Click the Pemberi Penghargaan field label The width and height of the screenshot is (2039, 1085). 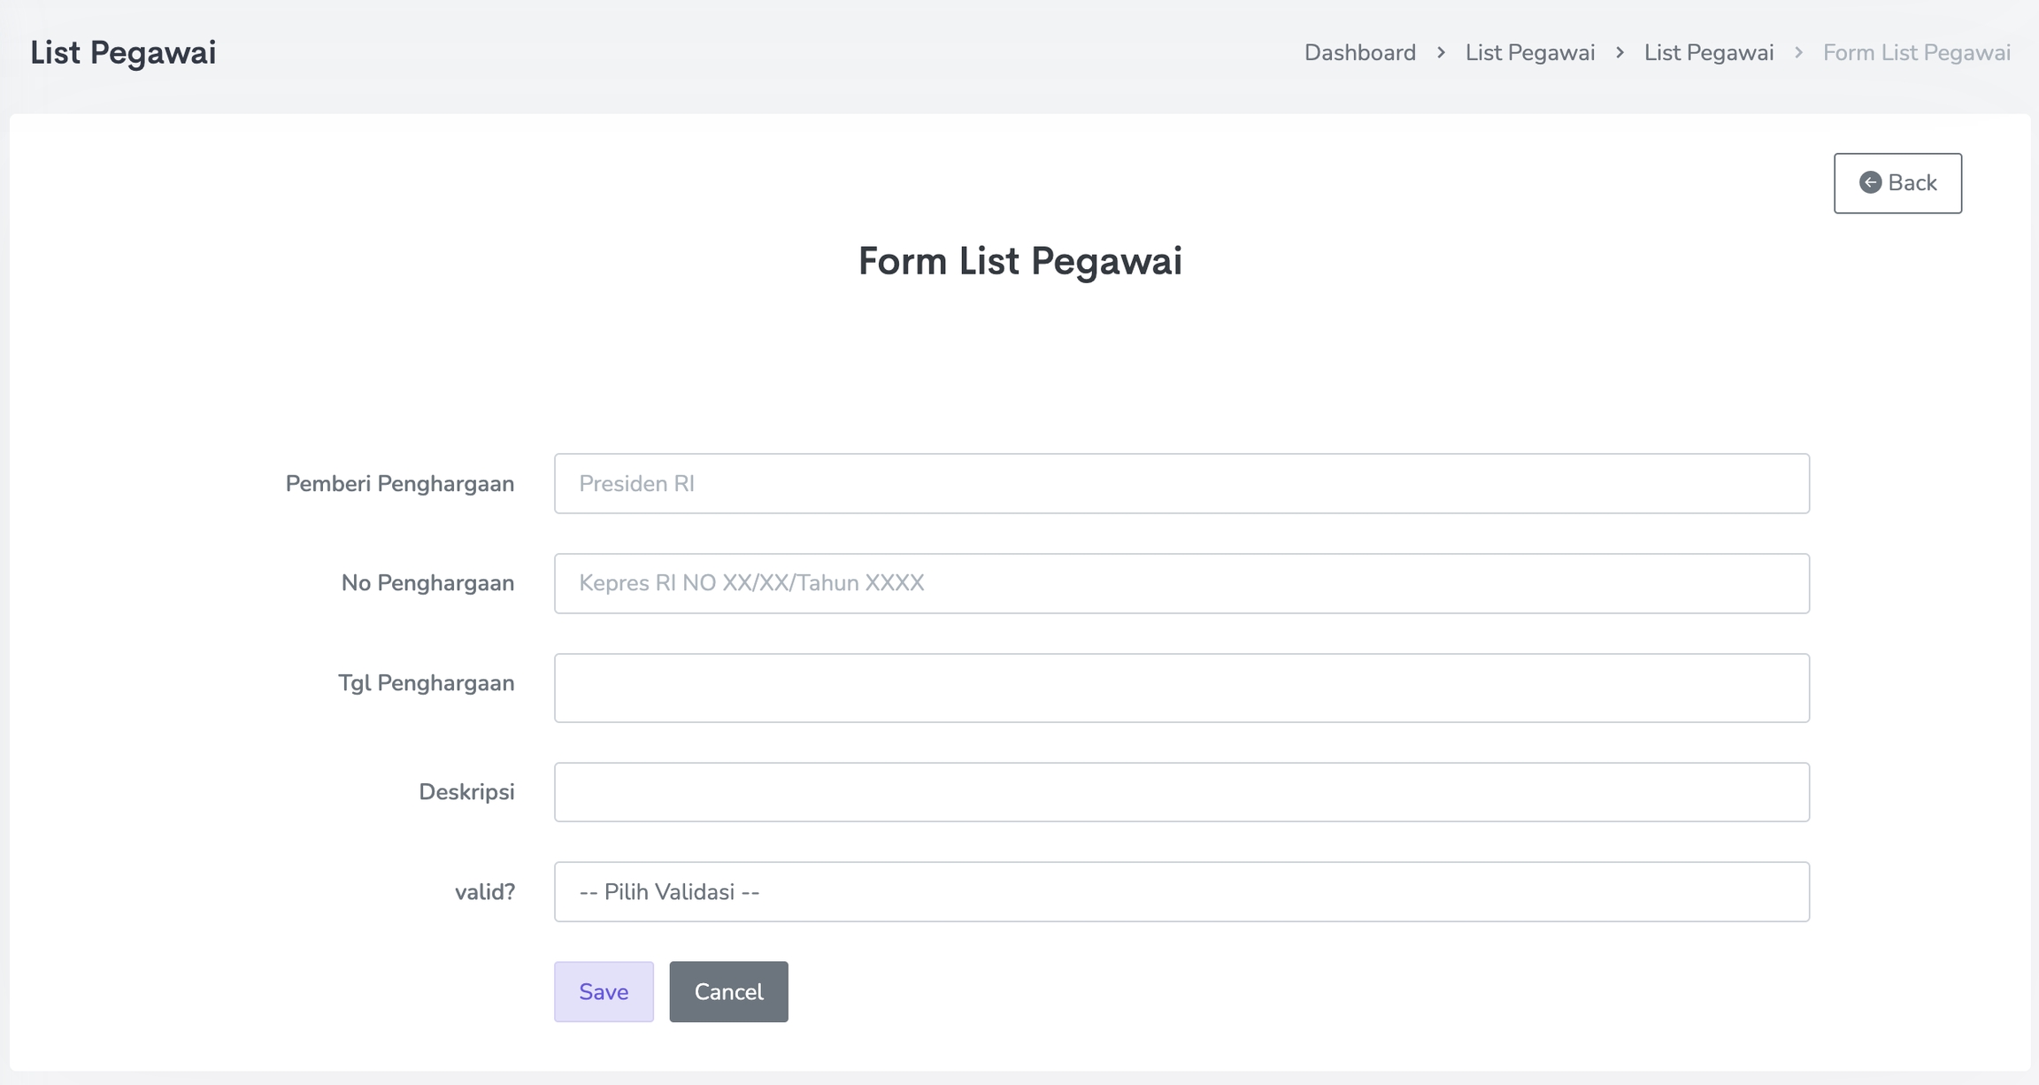coord(399,484)
